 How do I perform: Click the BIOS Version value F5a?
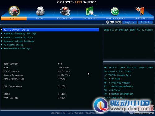[x=60, y=64]
